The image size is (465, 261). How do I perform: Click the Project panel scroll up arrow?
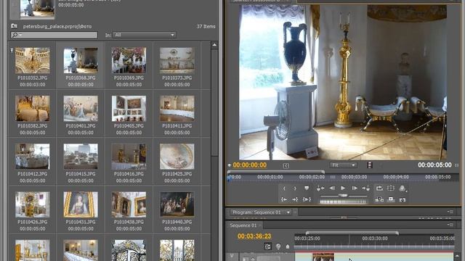tap(214, 45)
